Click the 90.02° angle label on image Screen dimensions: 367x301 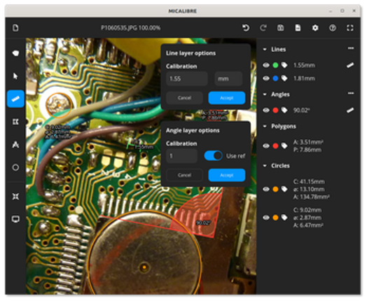coord(203,223)
